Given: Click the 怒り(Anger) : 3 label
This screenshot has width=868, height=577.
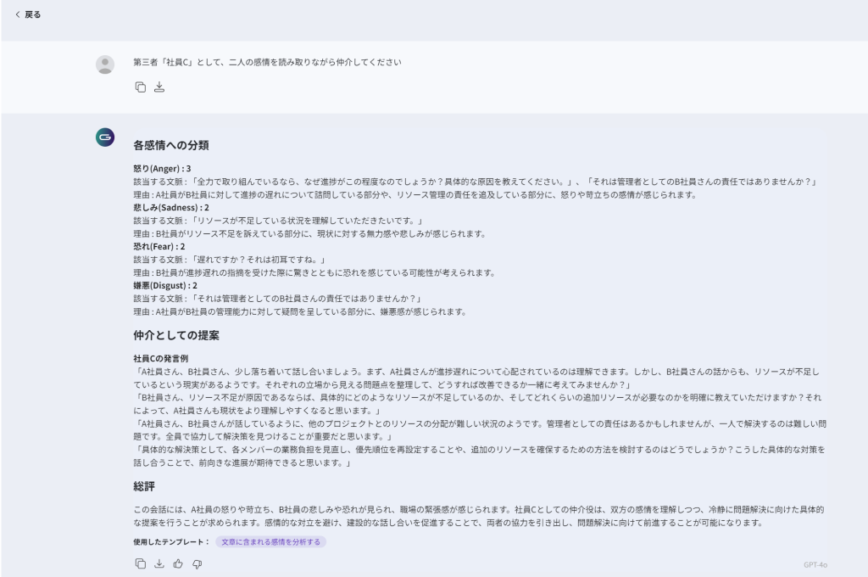Looking at the screenshot, I should pos(162,169).
